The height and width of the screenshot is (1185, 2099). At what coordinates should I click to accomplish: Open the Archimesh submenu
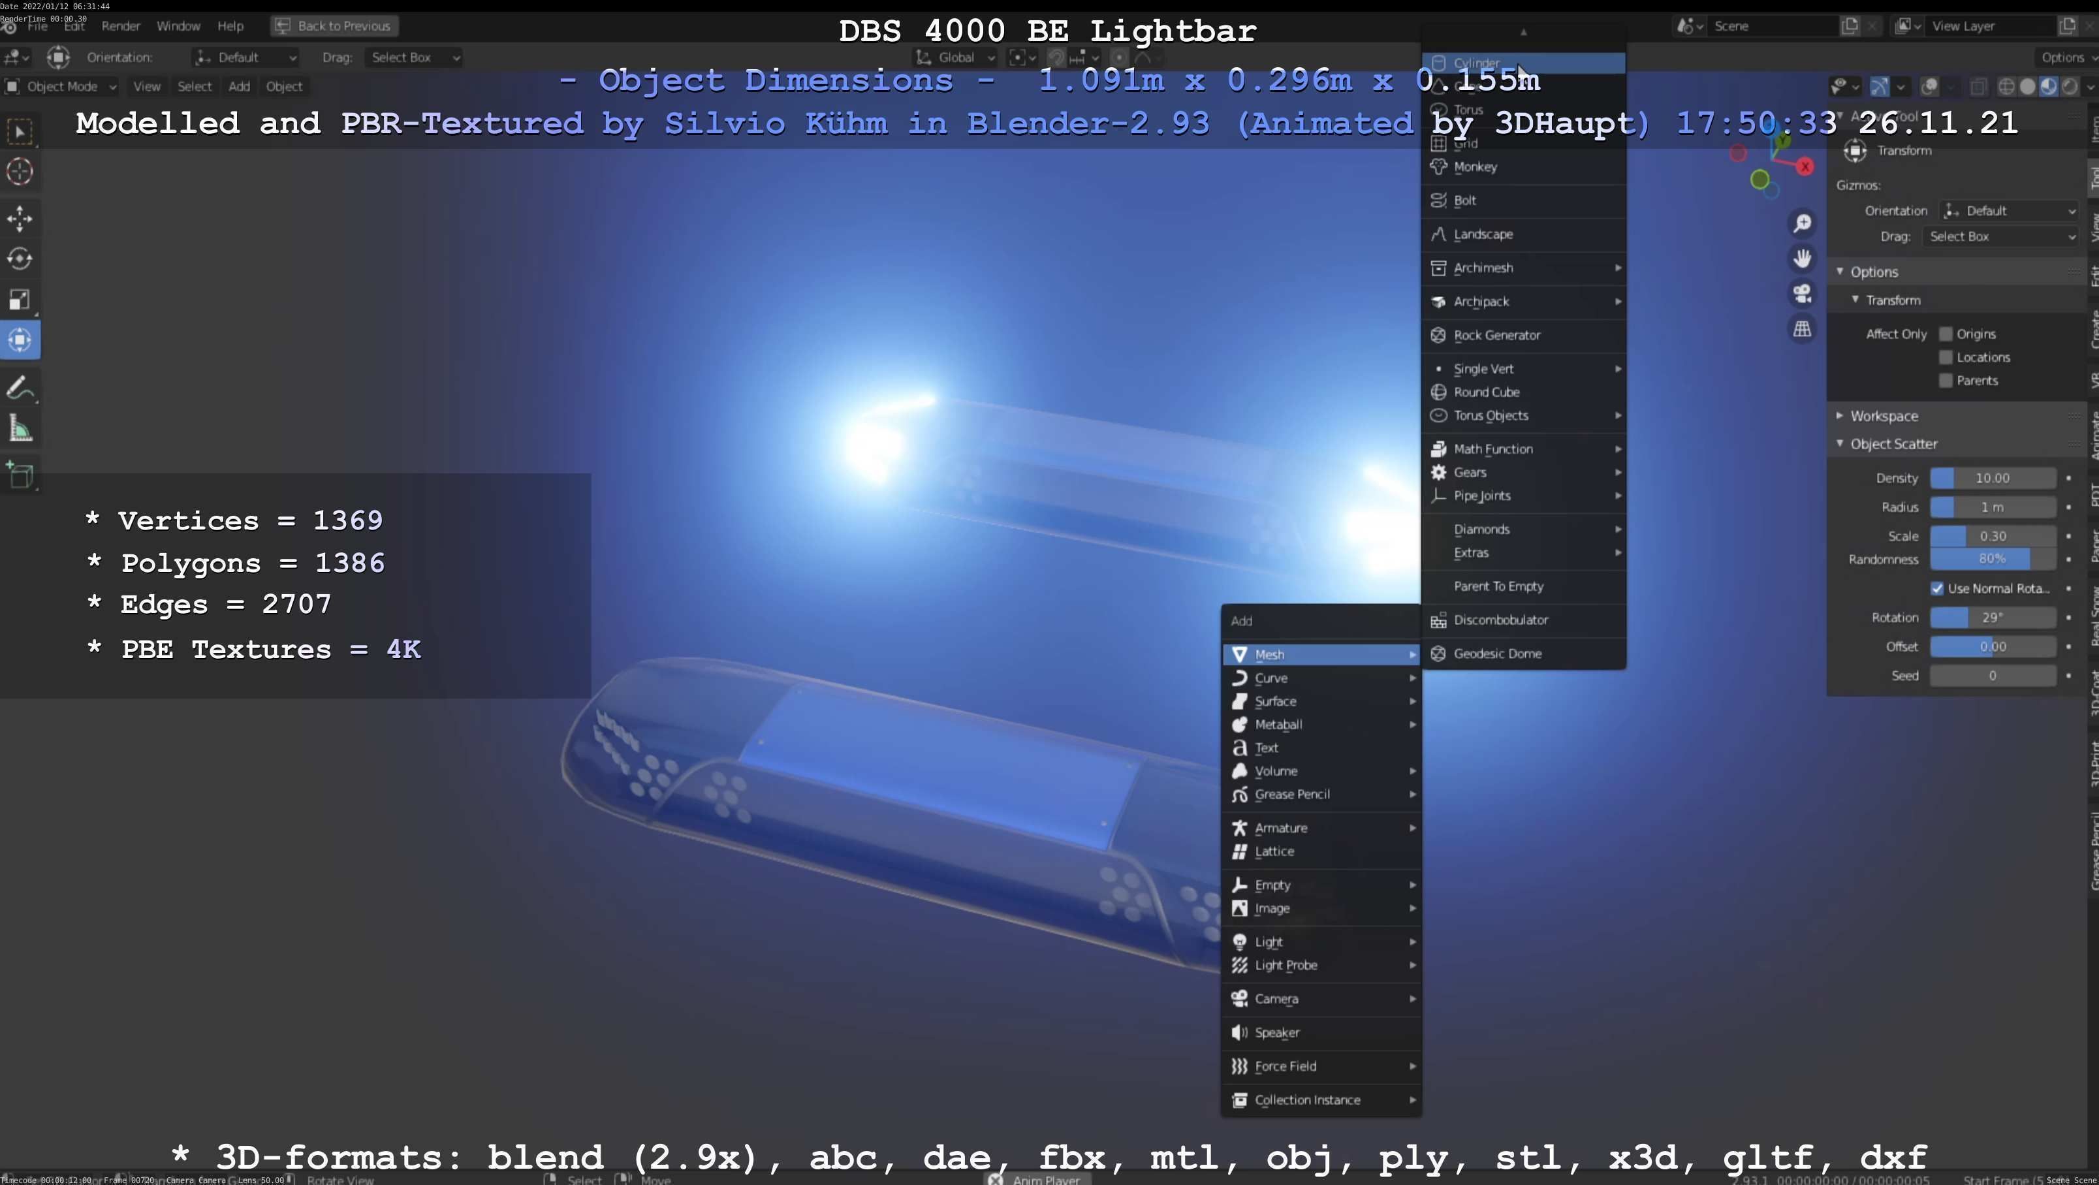(1524, 268)
